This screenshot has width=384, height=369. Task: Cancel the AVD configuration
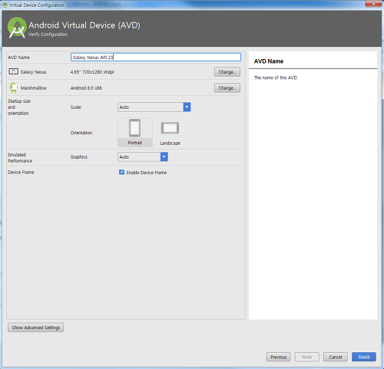[x=336, y=357]
